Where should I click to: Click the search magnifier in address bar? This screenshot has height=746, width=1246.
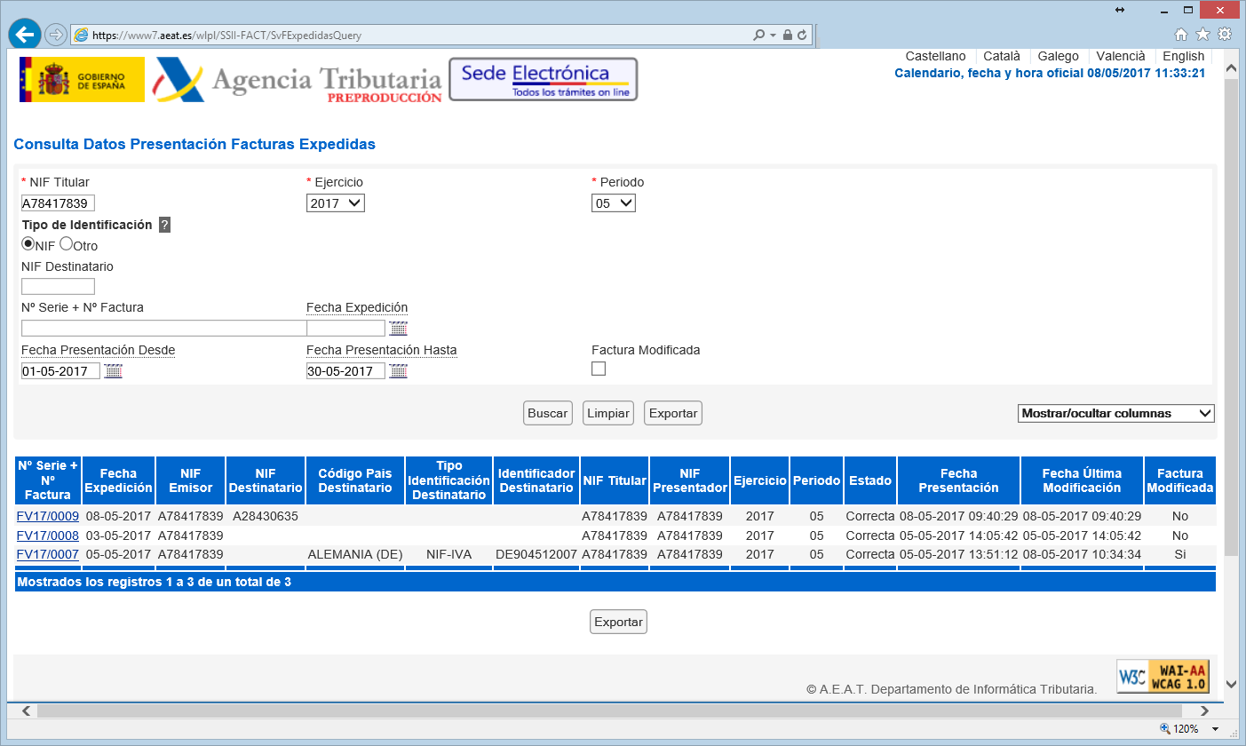coord(758,36)
